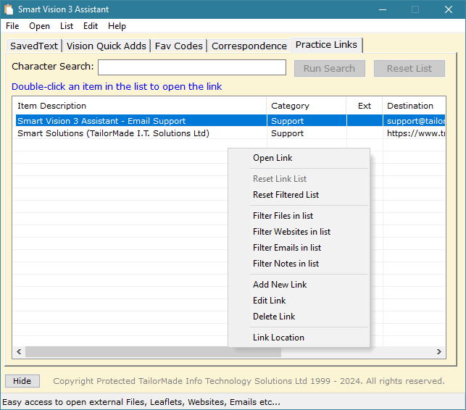The height and width of the screenshot is (410, 466).
Task: Open the List menu
Action: coord(66,26)
